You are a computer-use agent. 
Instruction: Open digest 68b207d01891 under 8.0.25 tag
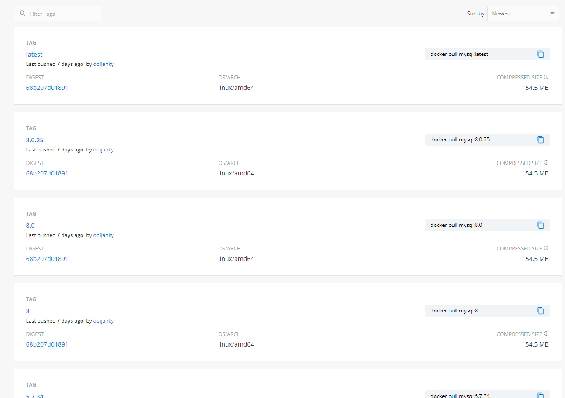point(47,173)
